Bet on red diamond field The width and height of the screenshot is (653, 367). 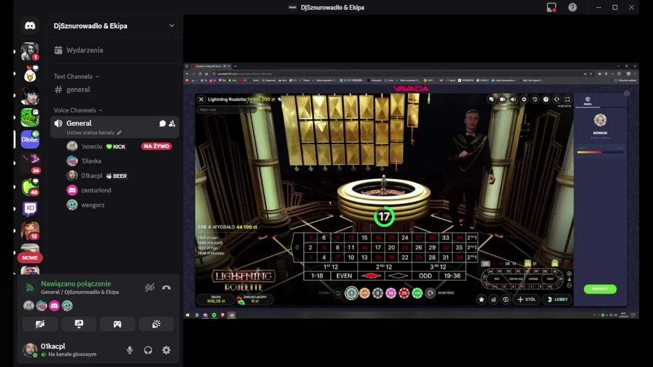pos(371,276)
